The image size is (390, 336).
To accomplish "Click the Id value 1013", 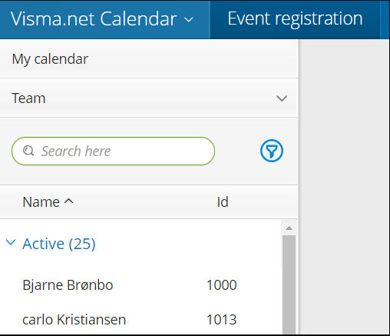I will tap(222, 320).
